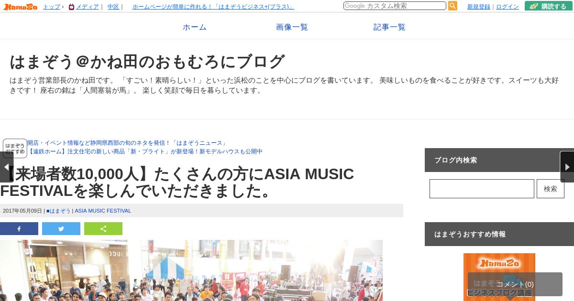Open the green share options button
Screen dimensions: 574x301
[103, 229]
